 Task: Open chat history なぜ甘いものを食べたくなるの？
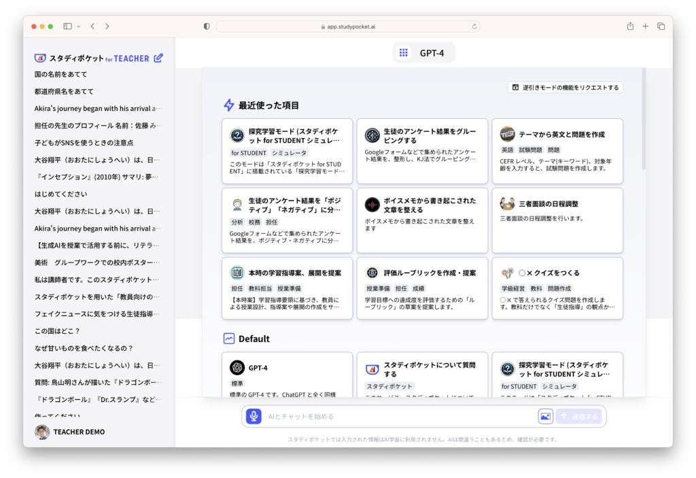[84, 348]
